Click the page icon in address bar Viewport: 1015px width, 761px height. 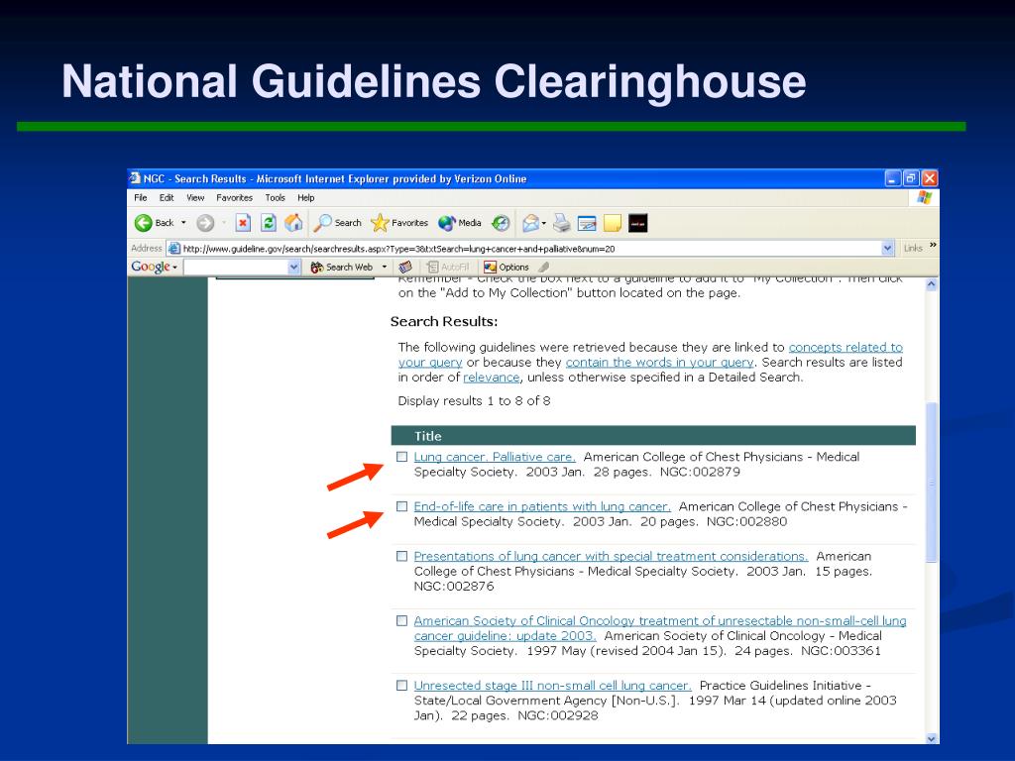173,249
